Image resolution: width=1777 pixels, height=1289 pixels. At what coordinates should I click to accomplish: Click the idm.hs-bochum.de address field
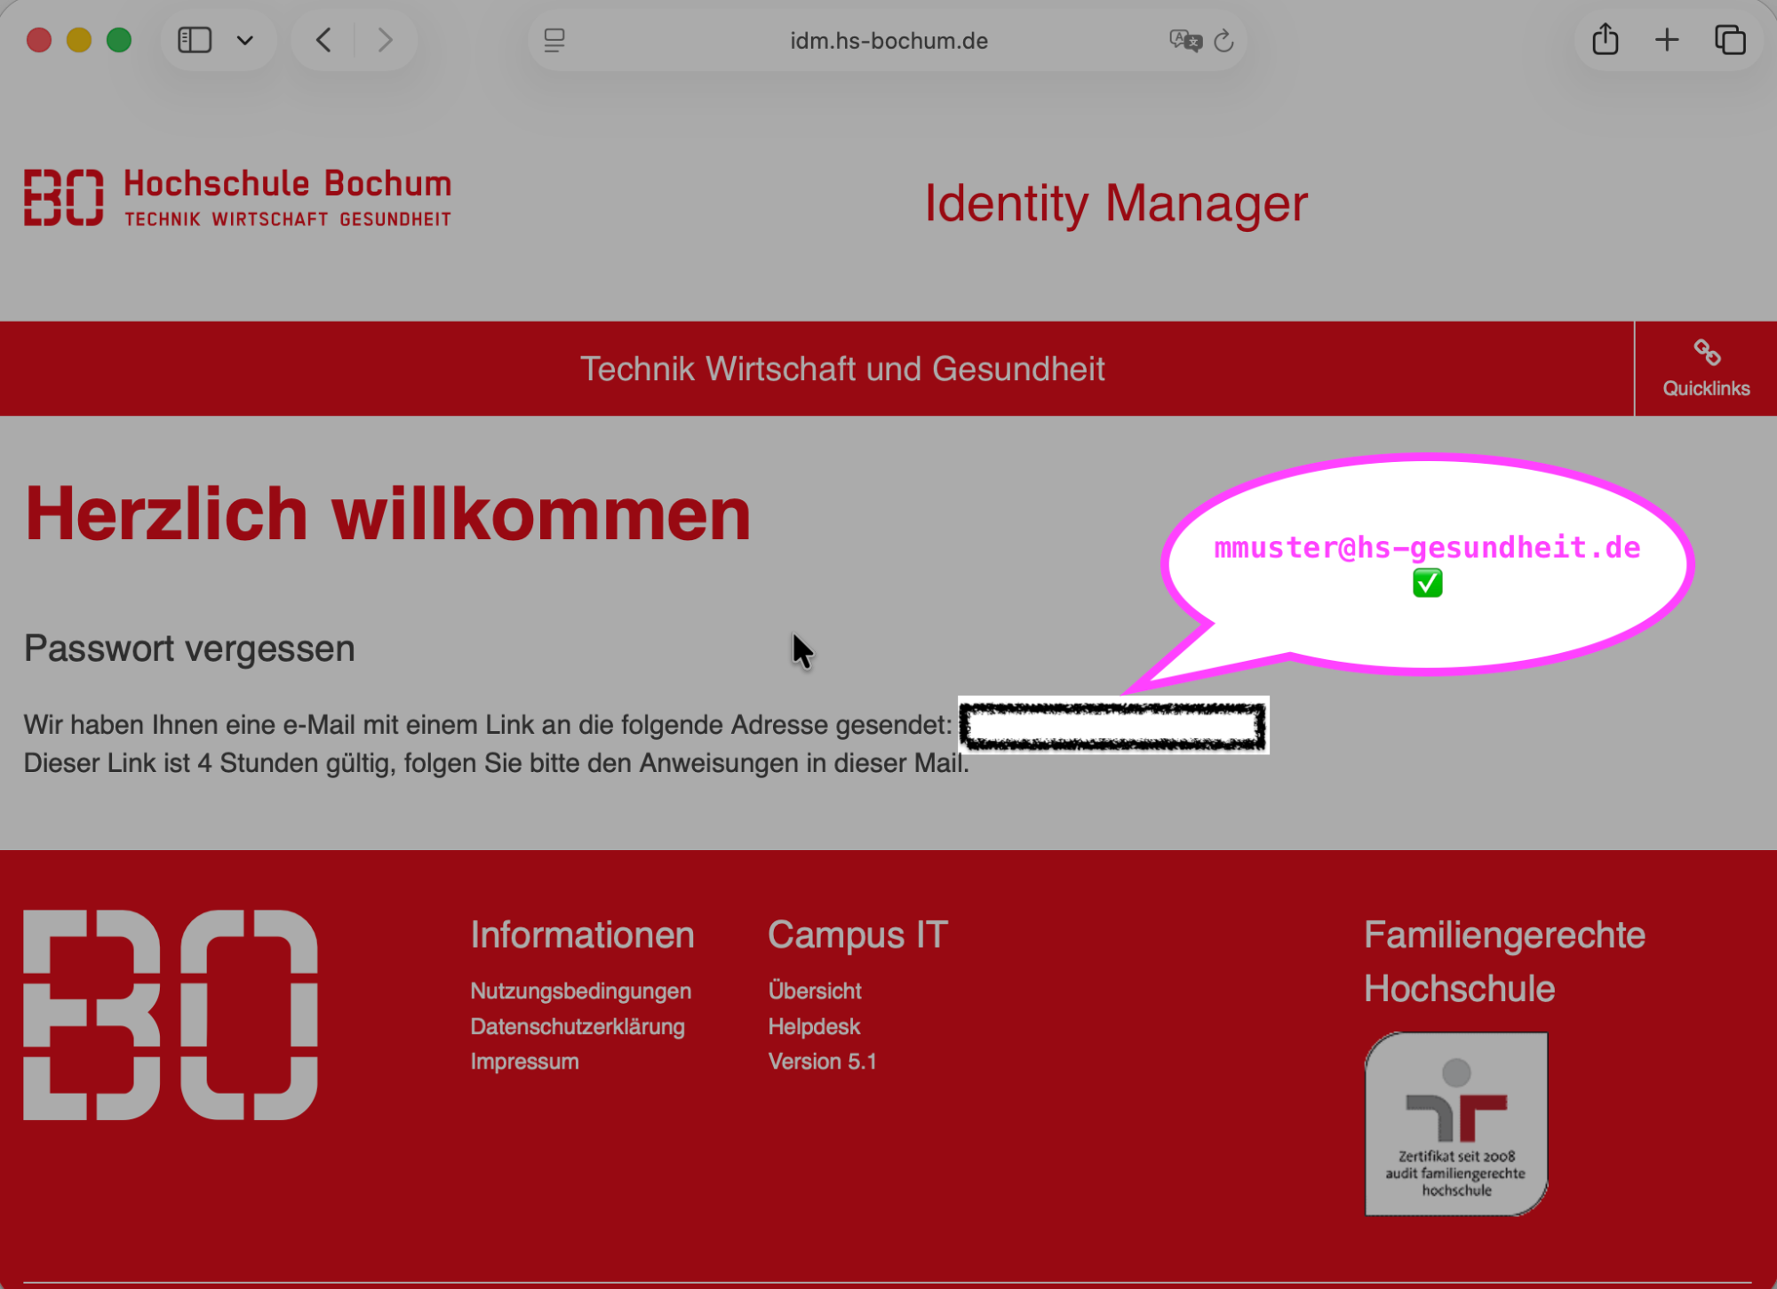click(x=888, y=41)
